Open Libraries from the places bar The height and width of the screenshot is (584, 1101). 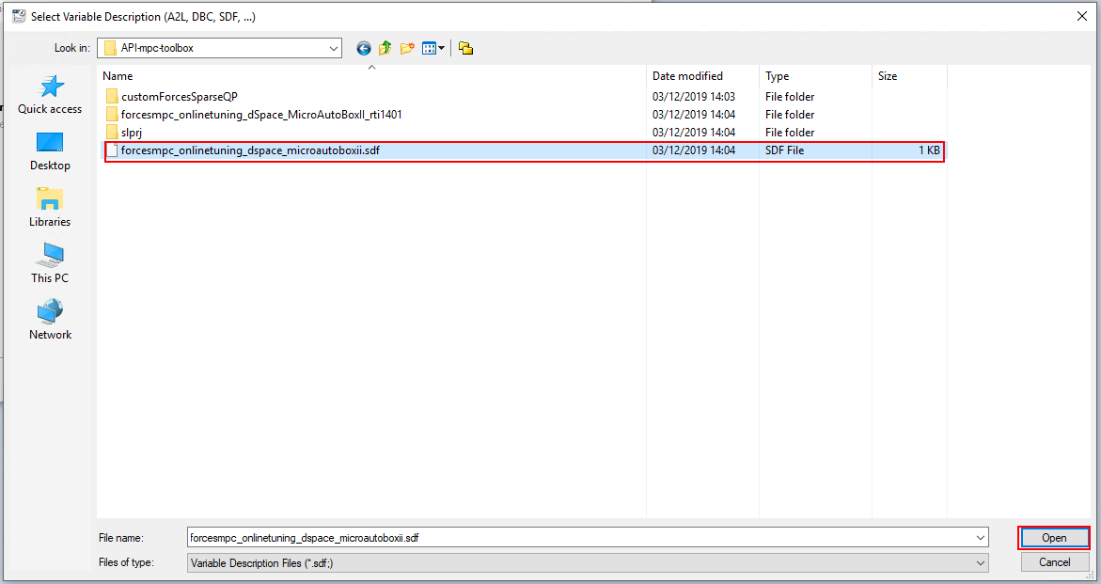click(50, 208)
